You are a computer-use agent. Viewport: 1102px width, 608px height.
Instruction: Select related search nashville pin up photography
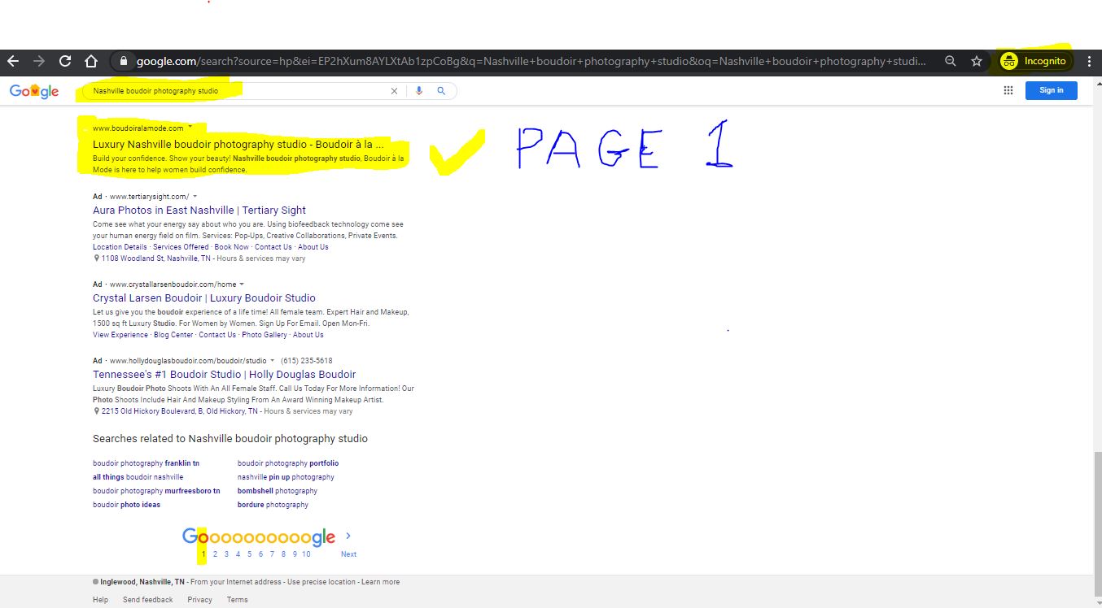(286, 477)
